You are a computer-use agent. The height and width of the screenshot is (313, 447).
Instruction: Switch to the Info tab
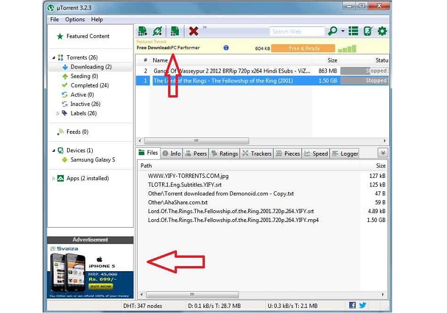coord(172,153)
